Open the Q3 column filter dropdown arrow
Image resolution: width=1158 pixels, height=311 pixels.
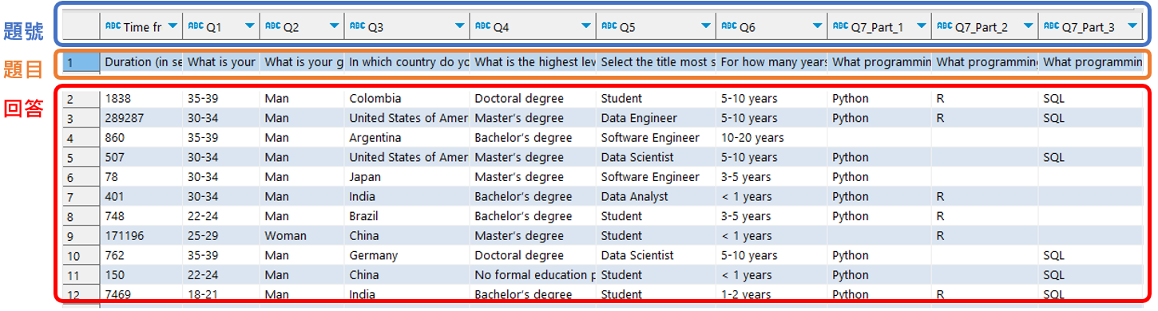[x=459, y=27]
